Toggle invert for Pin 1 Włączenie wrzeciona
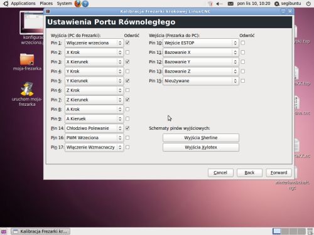Image resolution: width=314 pixels, height=235 pixels. (127, 43)
